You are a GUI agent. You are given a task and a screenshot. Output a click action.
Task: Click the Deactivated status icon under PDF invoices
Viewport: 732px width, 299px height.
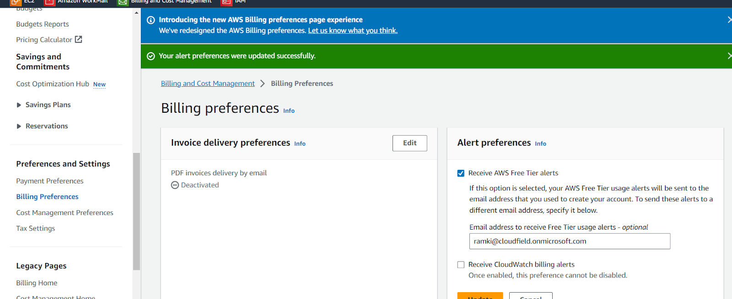[x=175, y=185]
